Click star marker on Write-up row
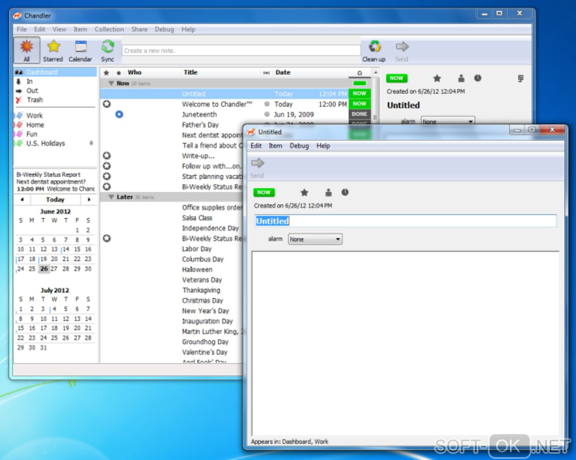Image resolution: width=576 pixels, height=460 pixels. click(107, 156)
